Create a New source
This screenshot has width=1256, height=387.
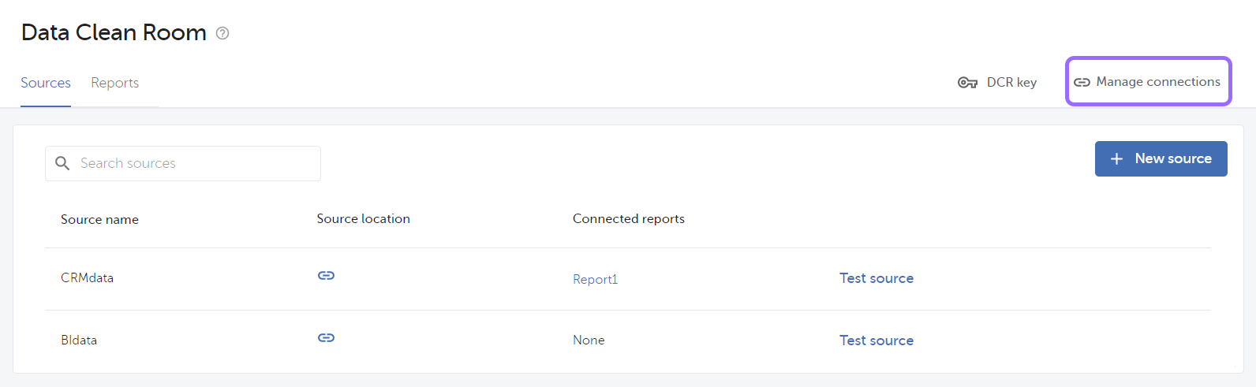pos(1161,158)
